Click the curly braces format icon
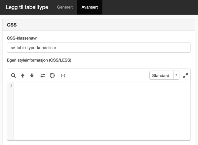The image size is (198, 145). point(63,75)
